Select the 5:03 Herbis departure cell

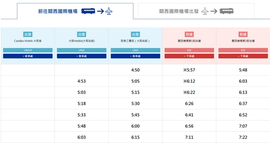[x=82, y=92]
